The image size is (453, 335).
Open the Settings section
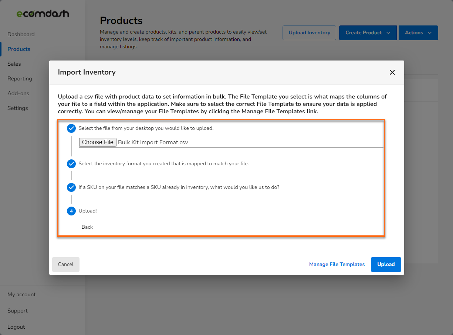tap(18, 108)
